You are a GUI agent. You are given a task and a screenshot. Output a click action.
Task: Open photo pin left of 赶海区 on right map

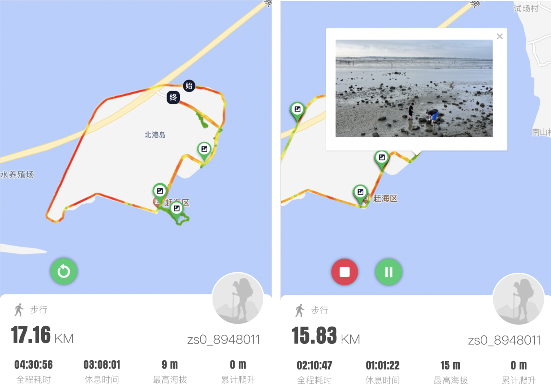361,194
